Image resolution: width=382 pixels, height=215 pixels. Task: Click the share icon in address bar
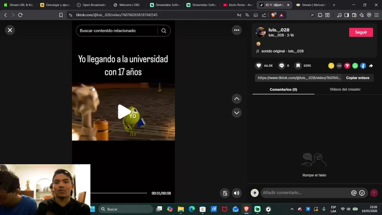coord(264,15)
